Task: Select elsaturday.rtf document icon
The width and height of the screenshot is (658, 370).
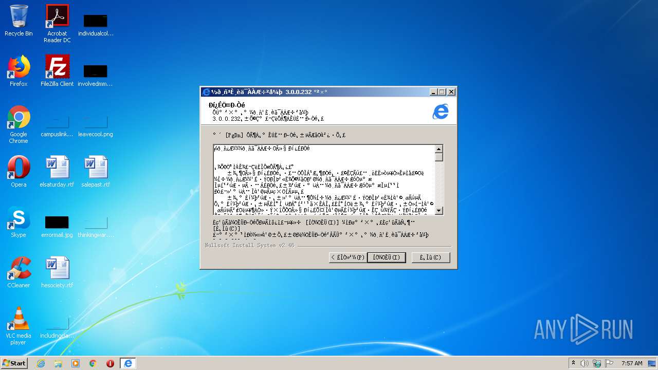Action: 57,172
